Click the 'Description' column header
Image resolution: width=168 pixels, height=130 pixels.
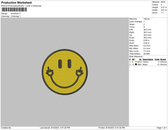point(148,59)
